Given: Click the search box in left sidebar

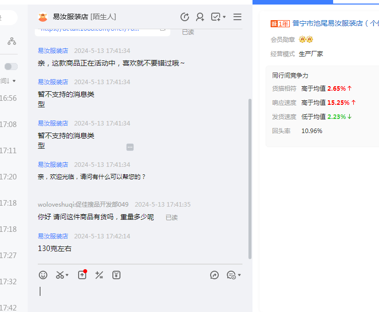Looking at the screenshot, I should coord(8,18).
